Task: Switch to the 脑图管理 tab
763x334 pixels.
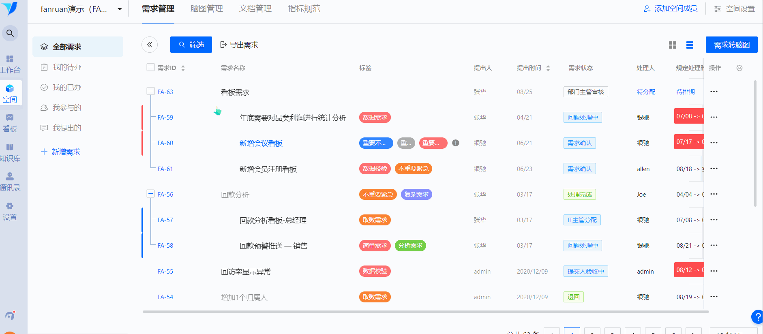Action: coord(207,9)
